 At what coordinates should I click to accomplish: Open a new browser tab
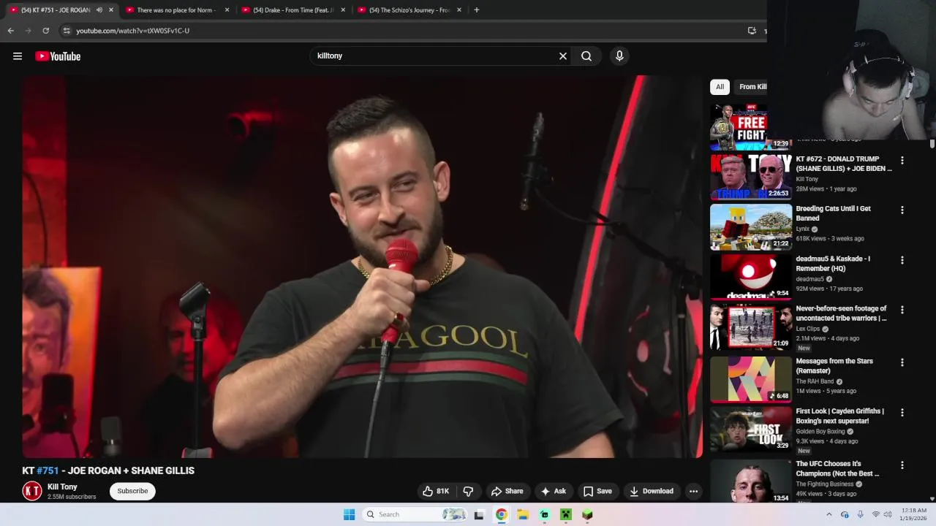(x=476, y=10)
